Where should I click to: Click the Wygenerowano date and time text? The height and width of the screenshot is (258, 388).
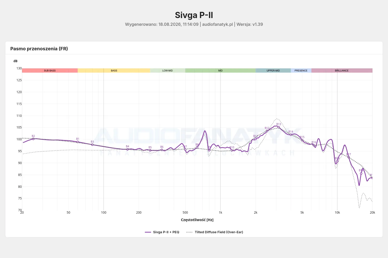point(162,24)
